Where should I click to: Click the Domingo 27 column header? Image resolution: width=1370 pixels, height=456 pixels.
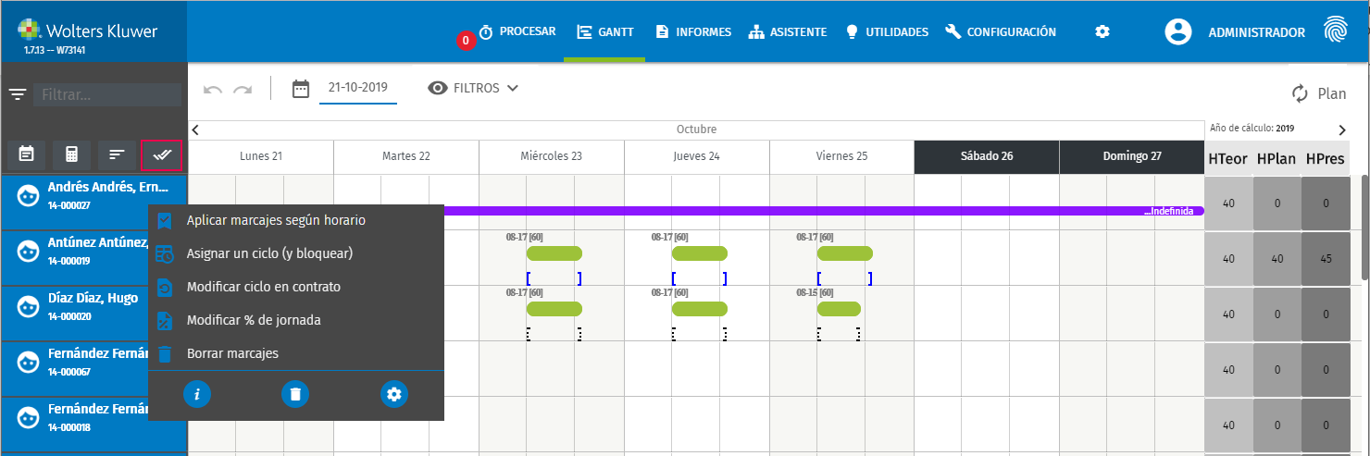click(x=1131, y=156)
